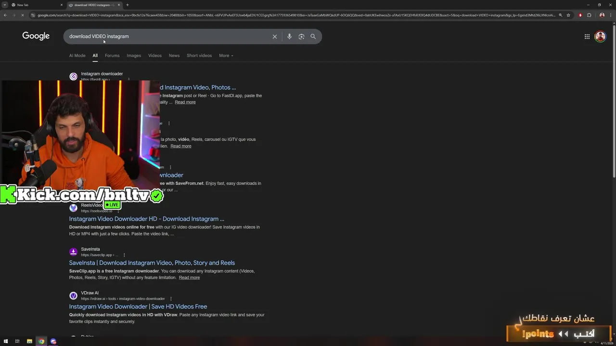Stop loading the current page
The height and width of the screenshot is (346, 616).
pyautogui.click(x=22, y=15)
